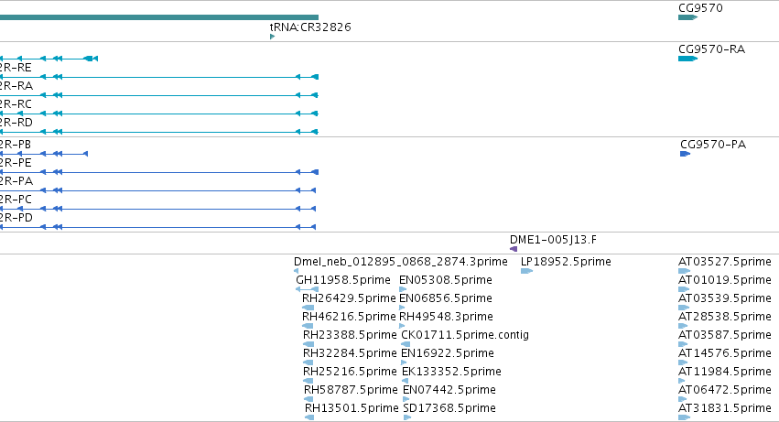
Task: Select the arrow glyph below AT11984.5prime
Action: (x=683, y=381)
